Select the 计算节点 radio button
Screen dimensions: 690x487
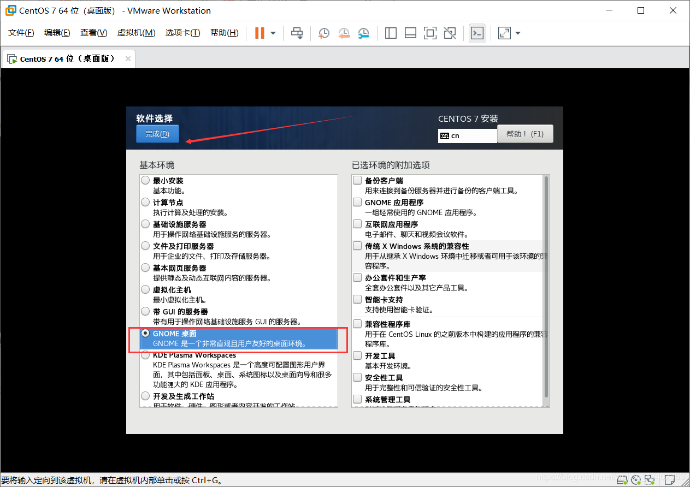(x=145, y=202)
